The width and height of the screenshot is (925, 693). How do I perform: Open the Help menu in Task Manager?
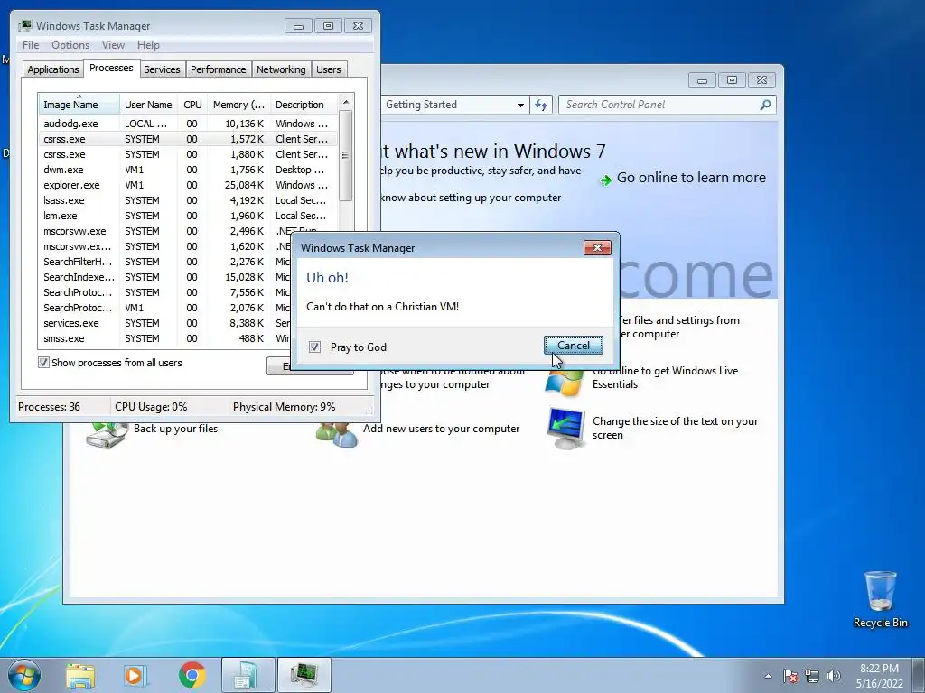pos(148,45)
